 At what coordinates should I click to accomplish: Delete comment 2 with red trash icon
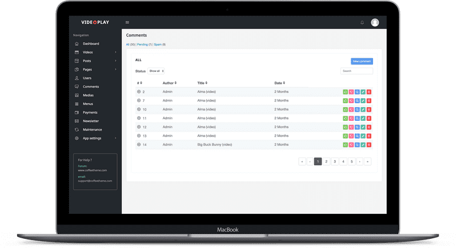click(x=368, y=92)
